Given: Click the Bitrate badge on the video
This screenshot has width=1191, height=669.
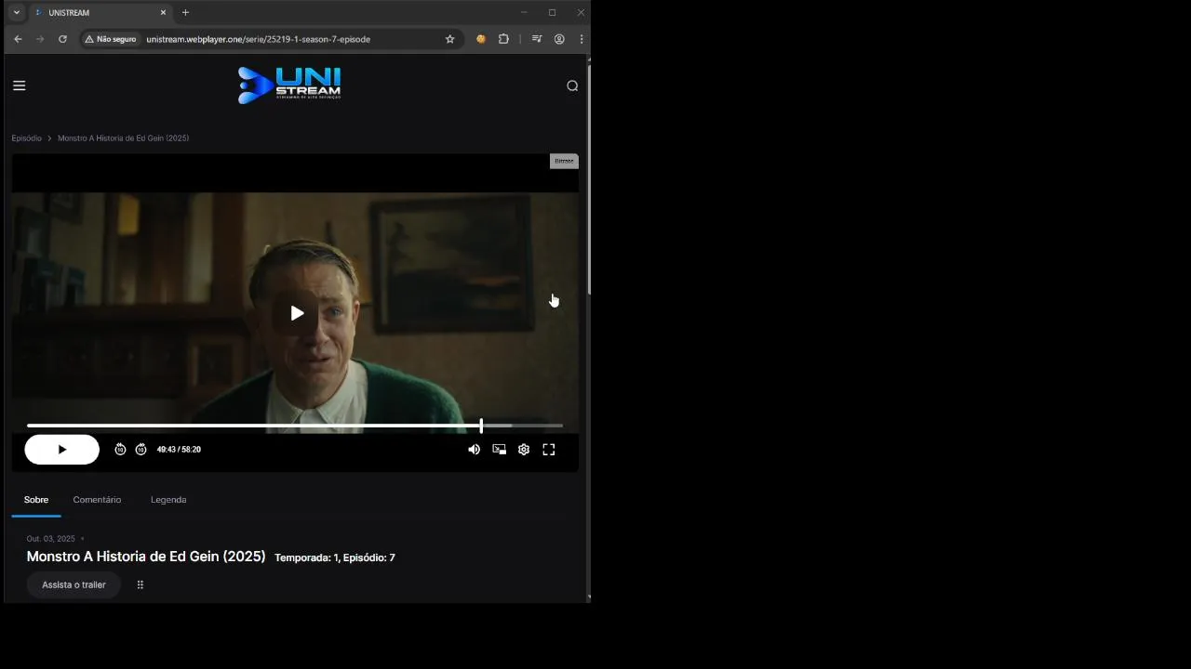Looking at the screenshot, I should point(564,161).
